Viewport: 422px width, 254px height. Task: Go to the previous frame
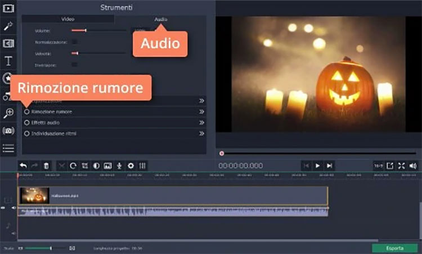click(x=306, y=166)
